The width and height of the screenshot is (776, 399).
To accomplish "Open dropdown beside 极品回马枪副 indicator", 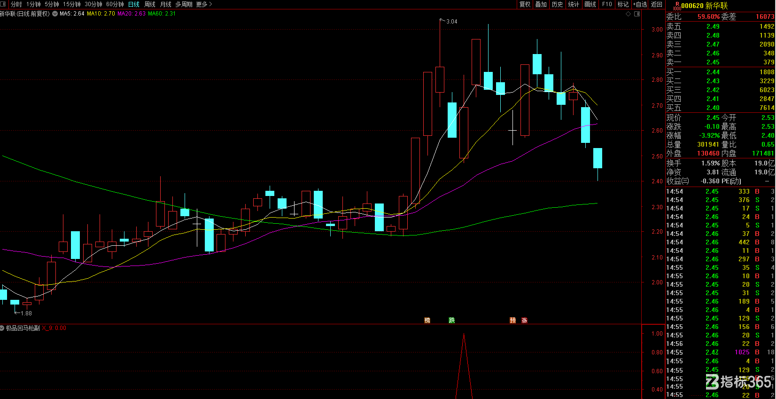I will [x=2, y=328].
